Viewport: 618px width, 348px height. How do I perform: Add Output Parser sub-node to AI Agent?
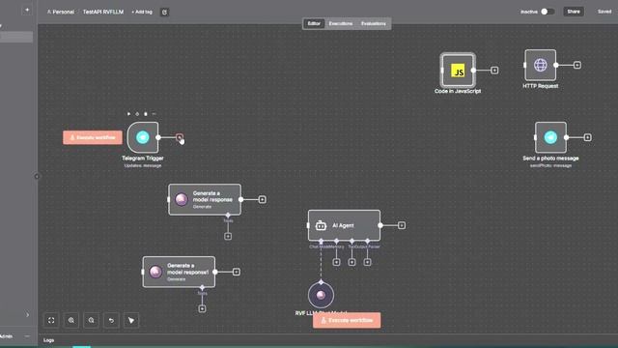pyautogui.click(x=367, y=262)
